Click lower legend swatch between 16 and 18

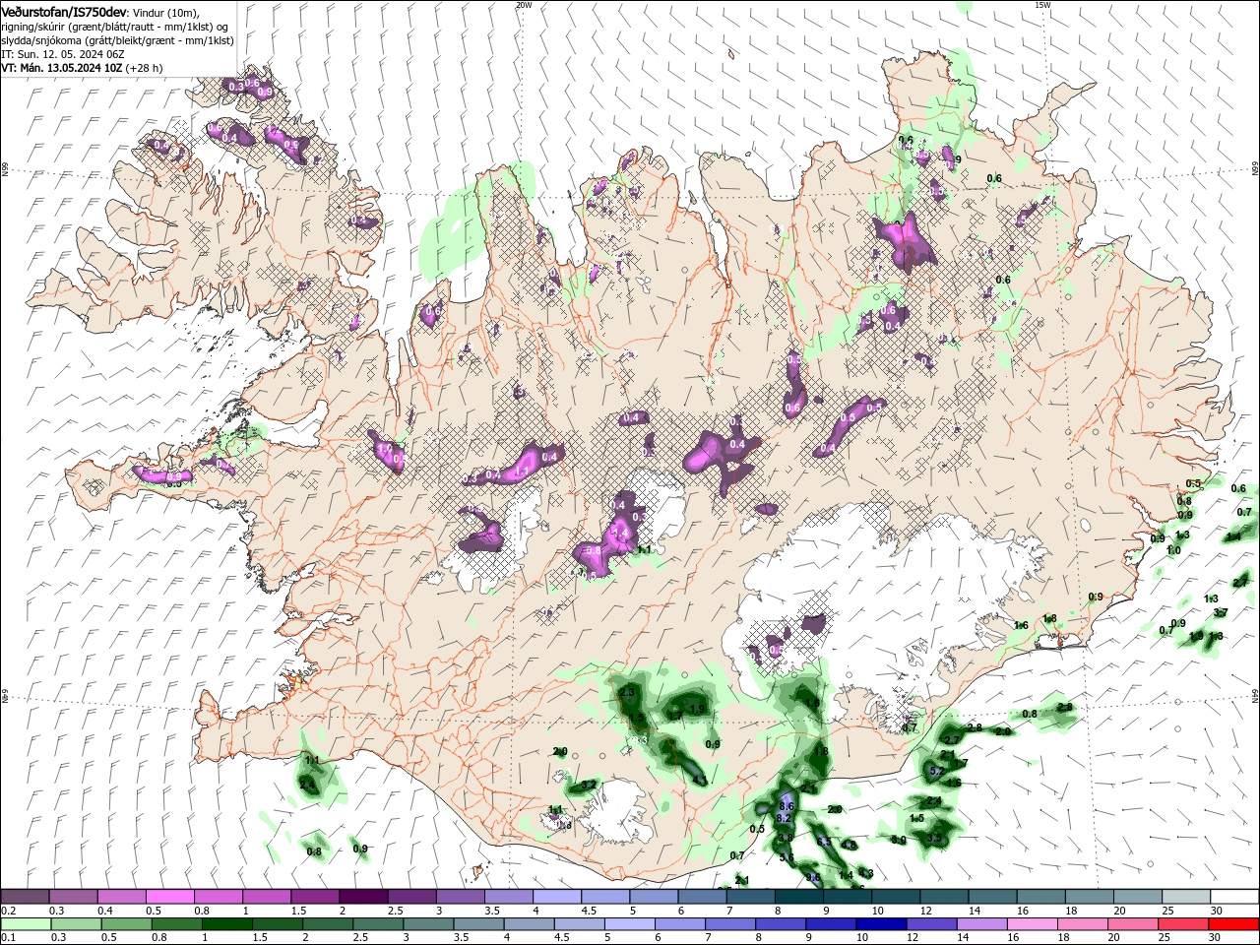[x=1033, y=924]
